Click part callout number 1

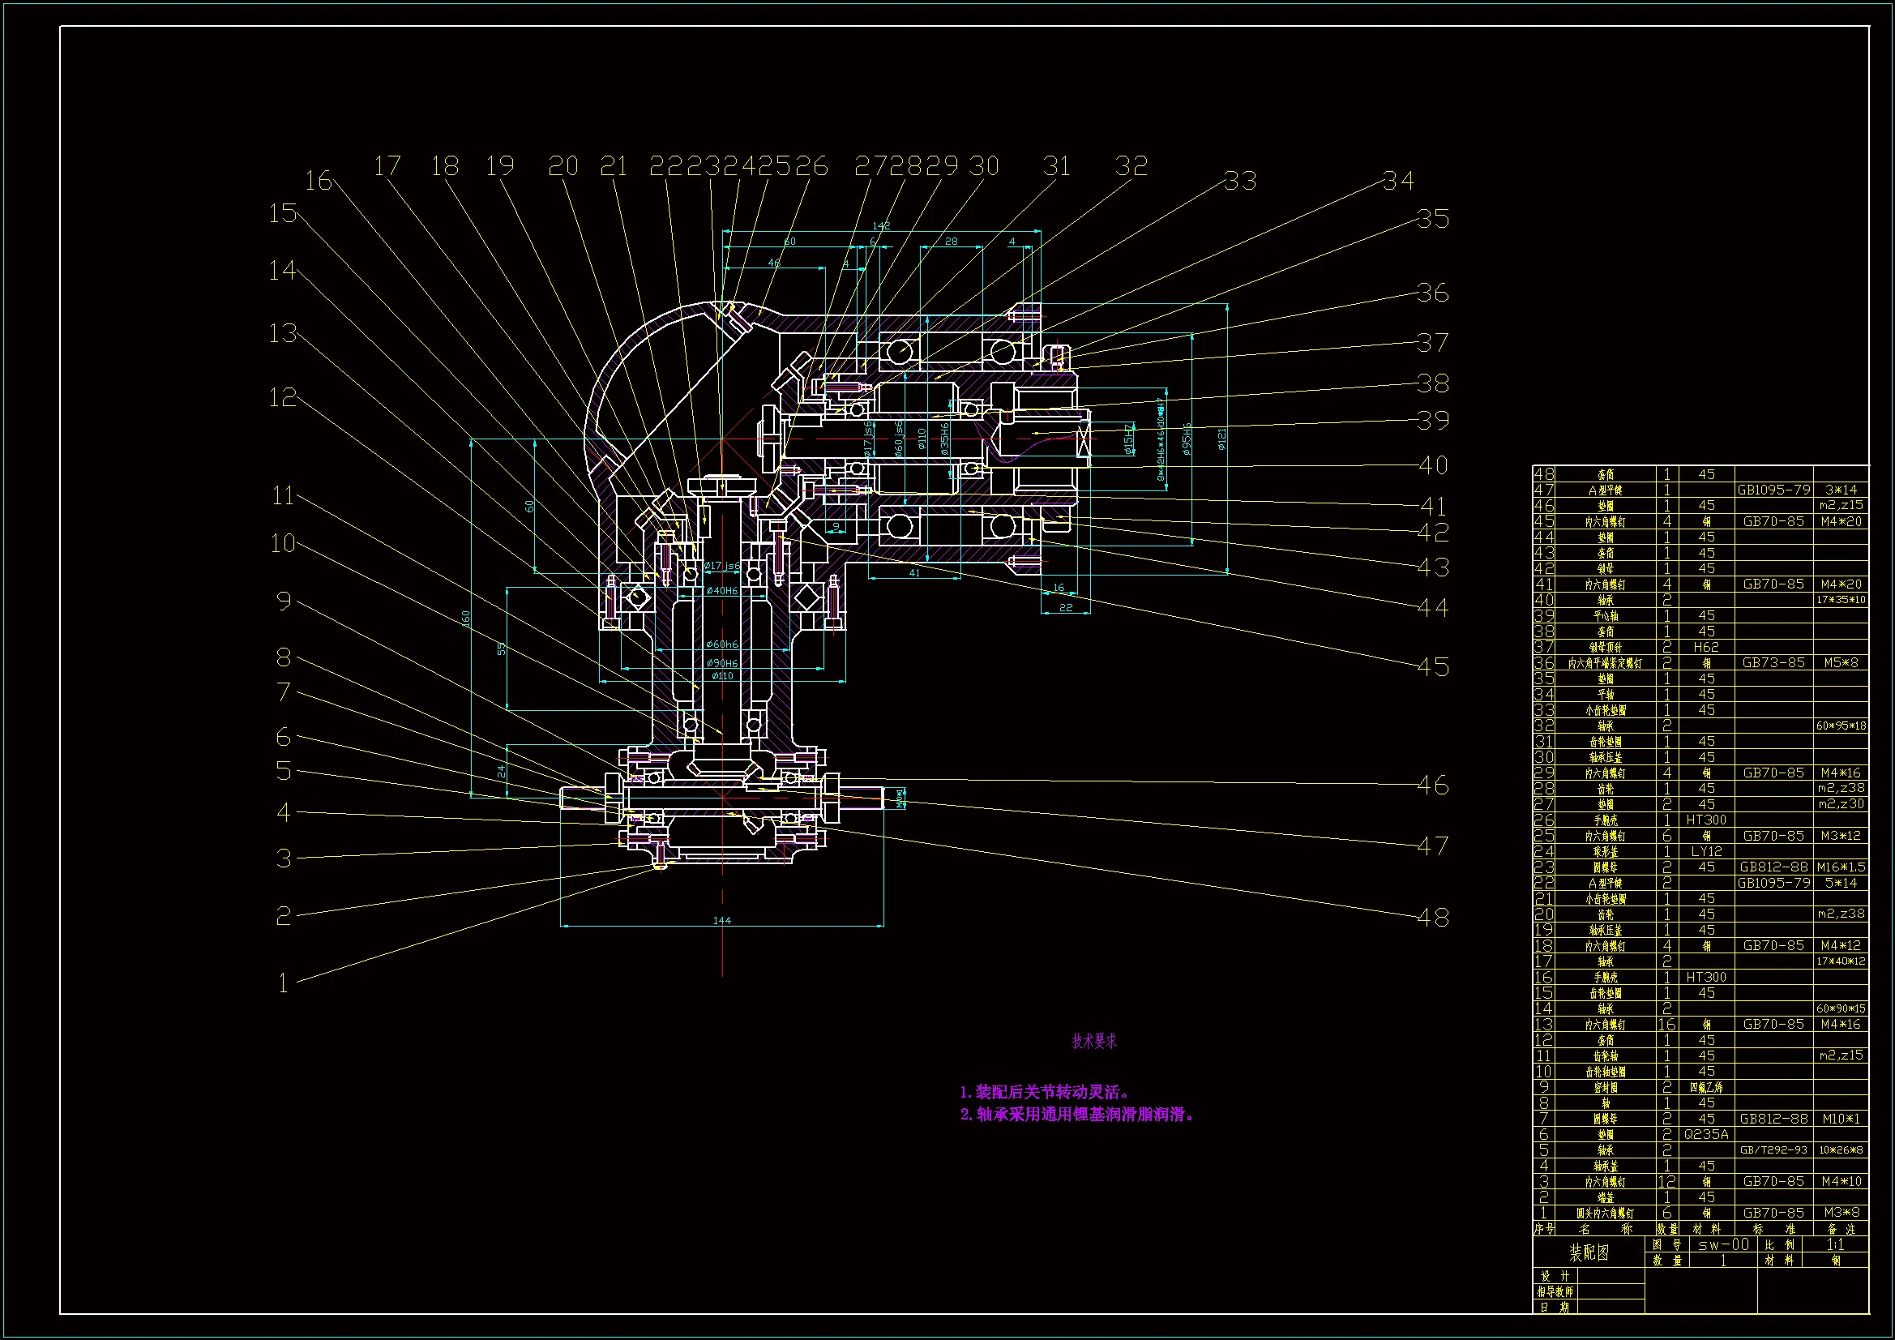coord(283,983)
